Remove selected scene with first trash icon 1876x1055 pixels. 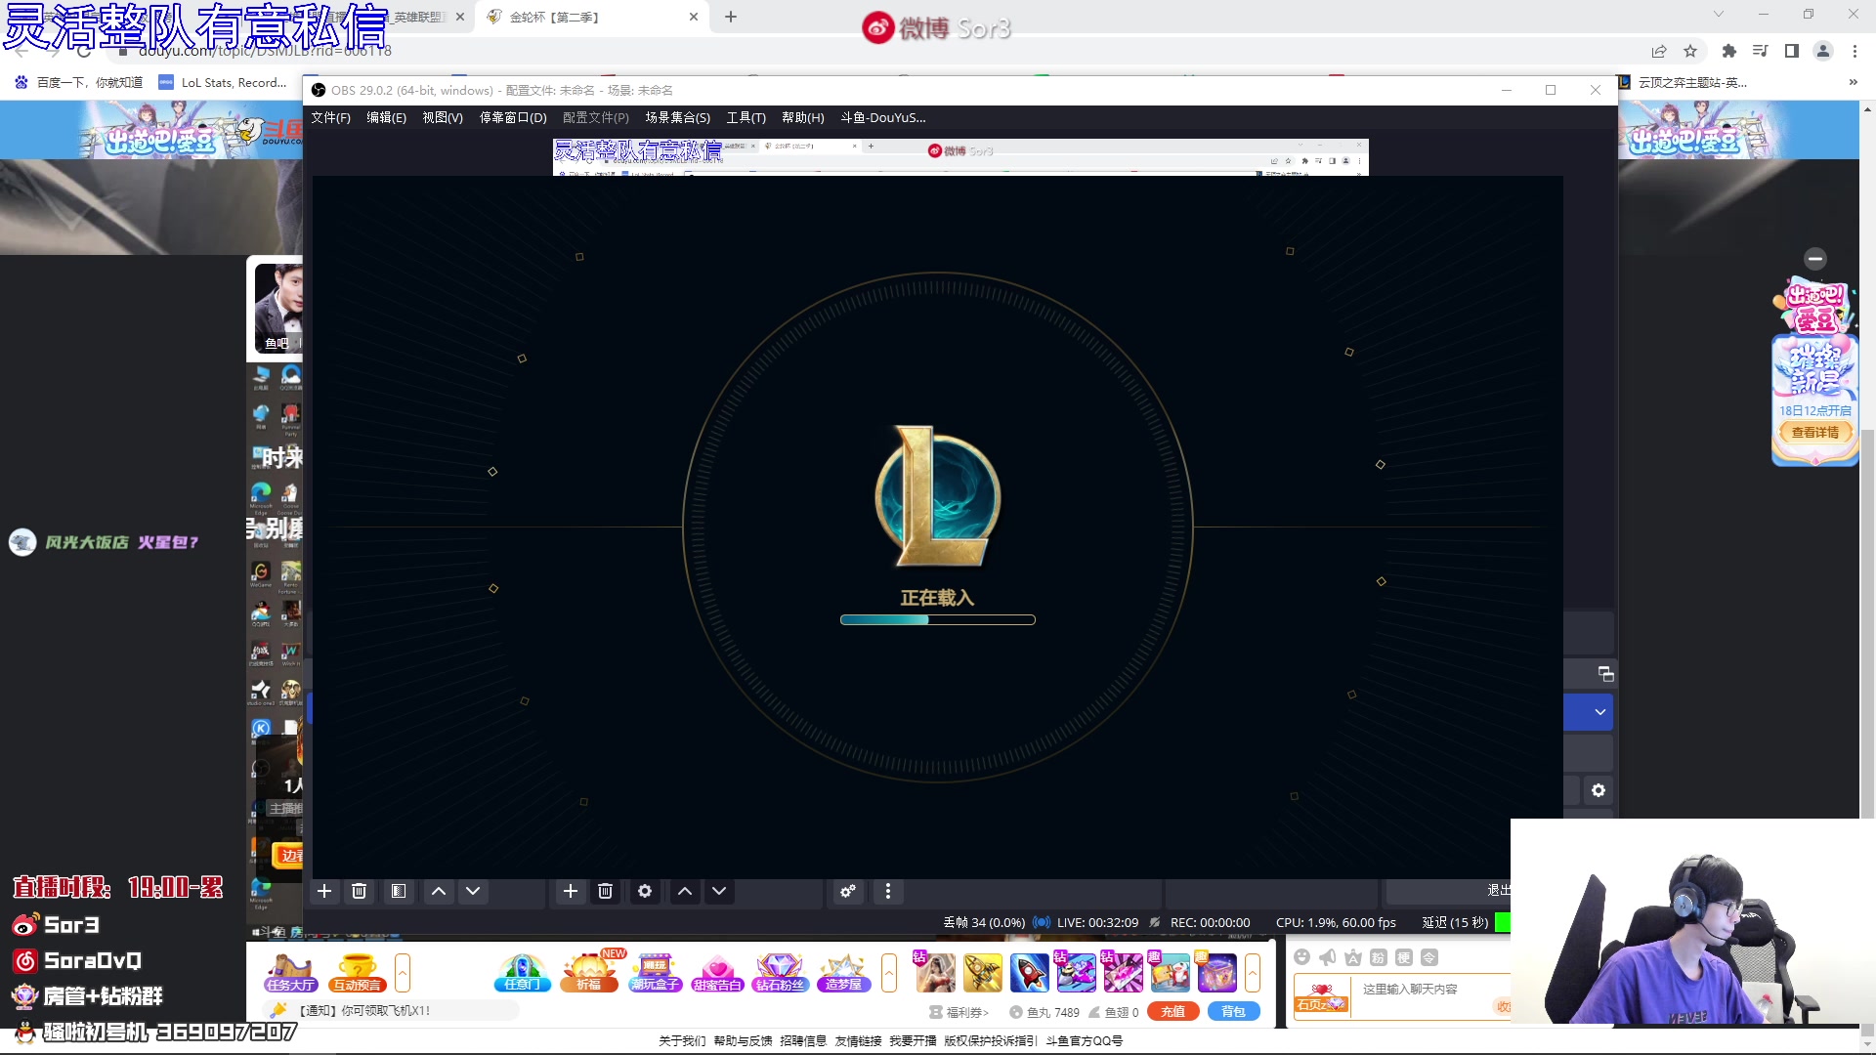pyautogui.click(x=359, y=891)
